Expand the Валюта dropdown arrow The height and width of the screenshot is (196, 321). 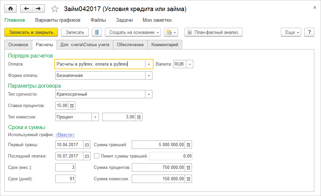click(x=190, y=64)
